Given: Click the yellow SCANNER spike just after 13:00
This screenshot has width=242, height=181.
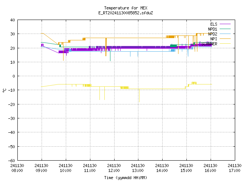Looking at the screenshot, I should click(139, 95).
